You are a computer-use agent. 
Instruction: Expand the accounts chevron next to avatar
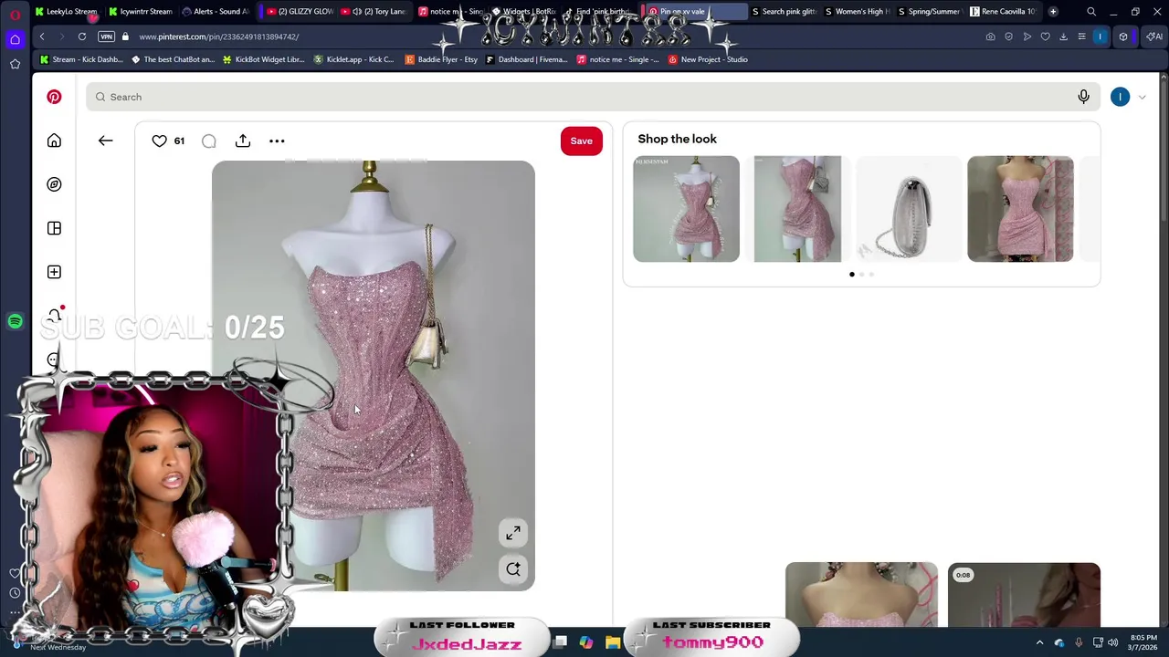pyautogui.click(x=1142, y=97)
